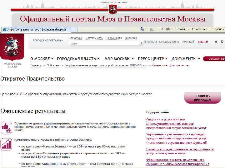Expand the ГОРОДСКИЕ ПОРТАЛЫ dropdown

pos(48,40)
